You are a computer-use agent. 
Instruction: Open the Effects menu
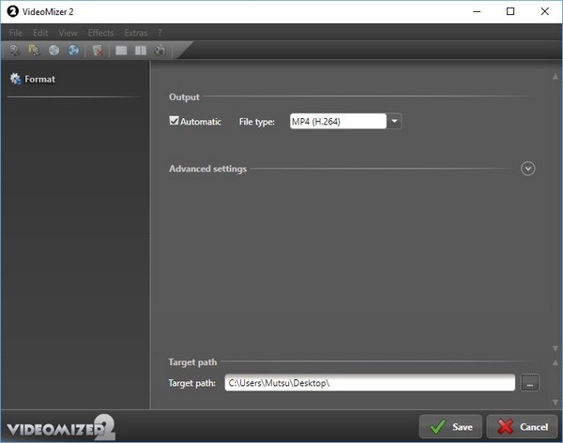click(x=101, y=33)
